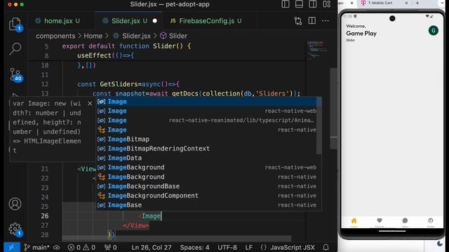The height and width of the screenshot is (252, 449).
Task: Change file encoding UTF-8
Action: [x=227, y=247]
